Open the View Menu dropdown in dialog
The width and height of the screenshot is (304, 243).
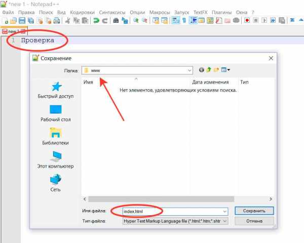tap(225, 70)
